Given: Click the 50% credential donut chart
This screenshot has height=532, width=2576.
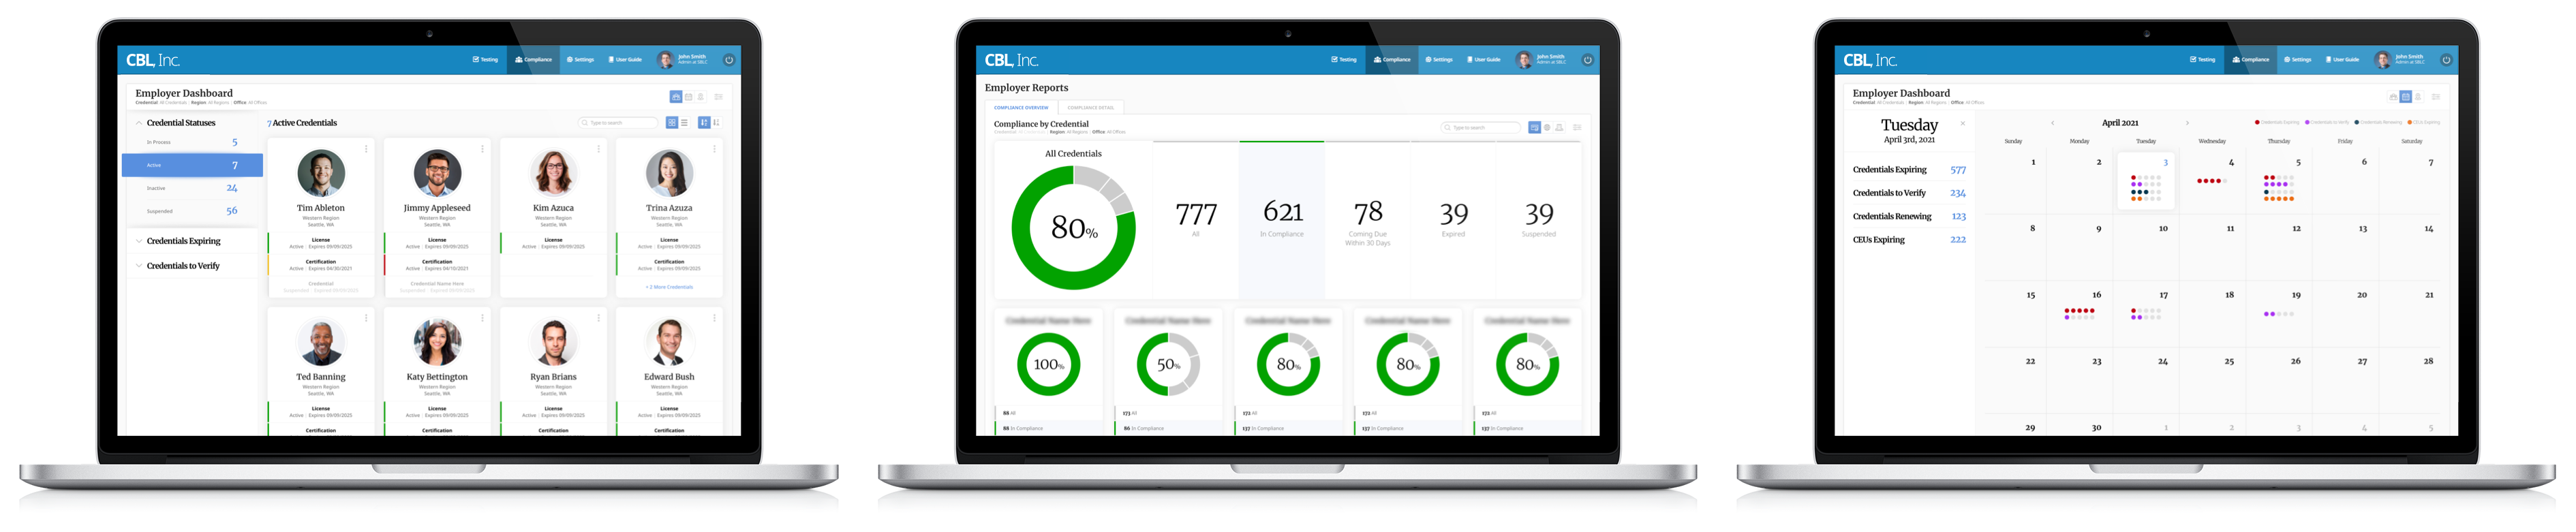Looking at the screenshot, I should tap(1168, 365).
